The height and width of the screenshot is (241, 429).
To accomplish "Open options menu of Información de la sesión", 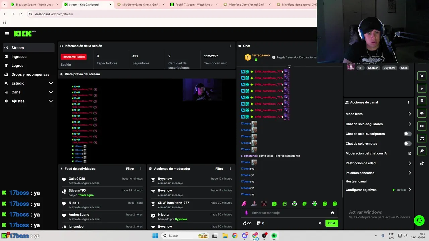I will pyautogui.click(x=230, y=46).
